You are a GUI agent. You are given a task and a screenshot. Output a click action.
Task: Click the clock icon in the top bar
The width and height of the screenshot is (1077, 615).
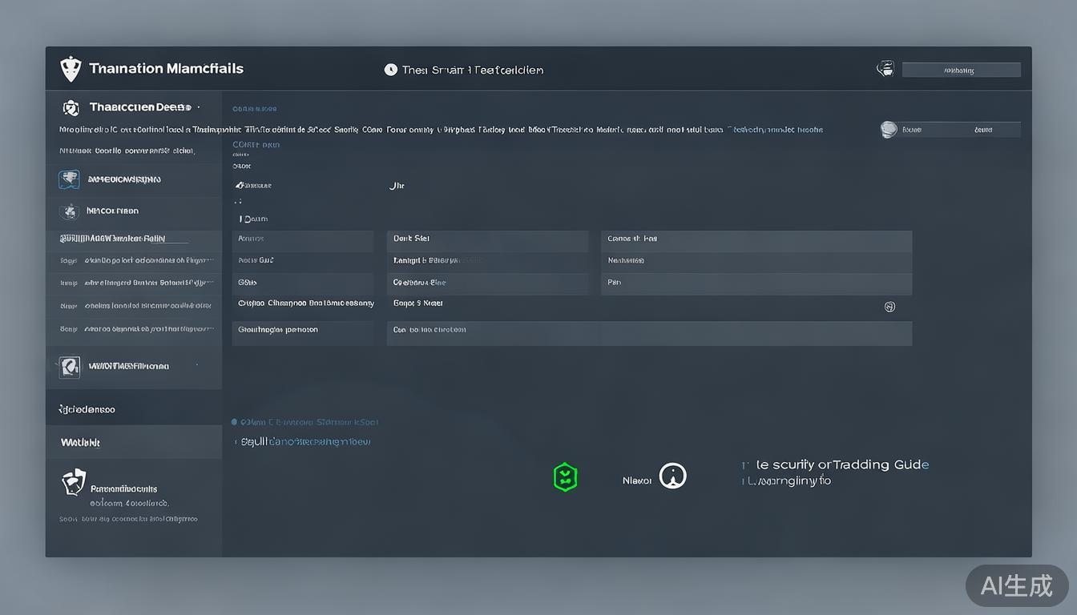pos(390,70)
